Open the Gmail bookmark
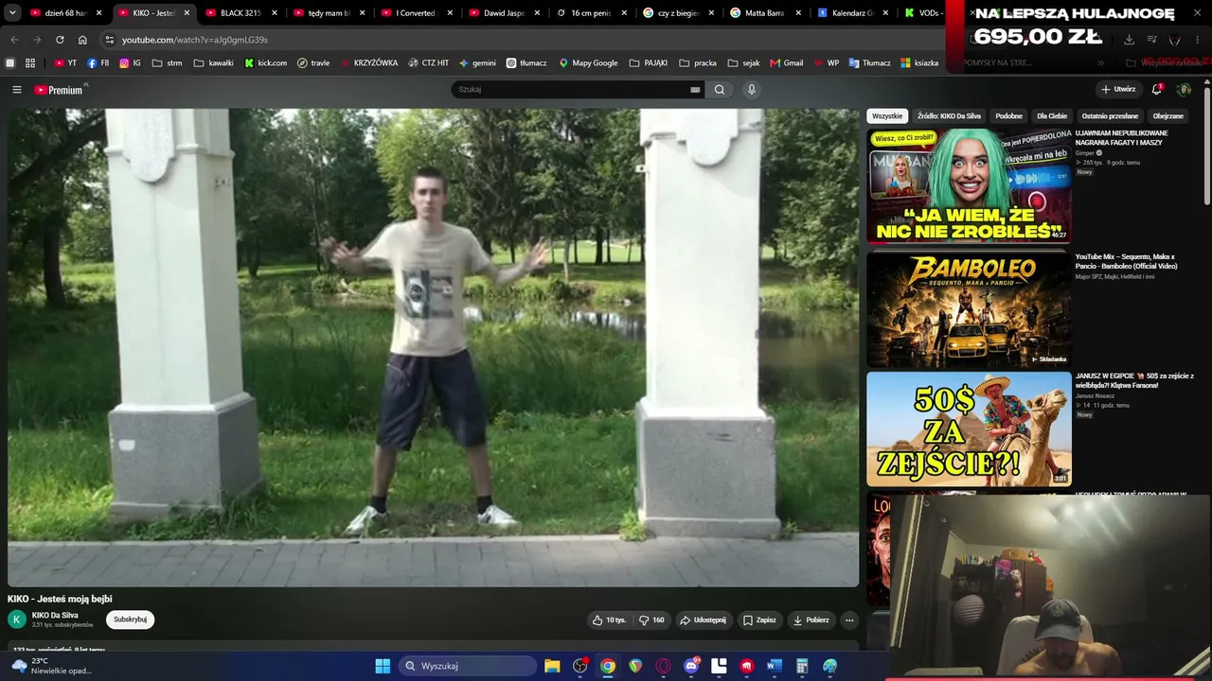Image resolution: width=1212 pixels, height=681 pixels. (787, 63)
